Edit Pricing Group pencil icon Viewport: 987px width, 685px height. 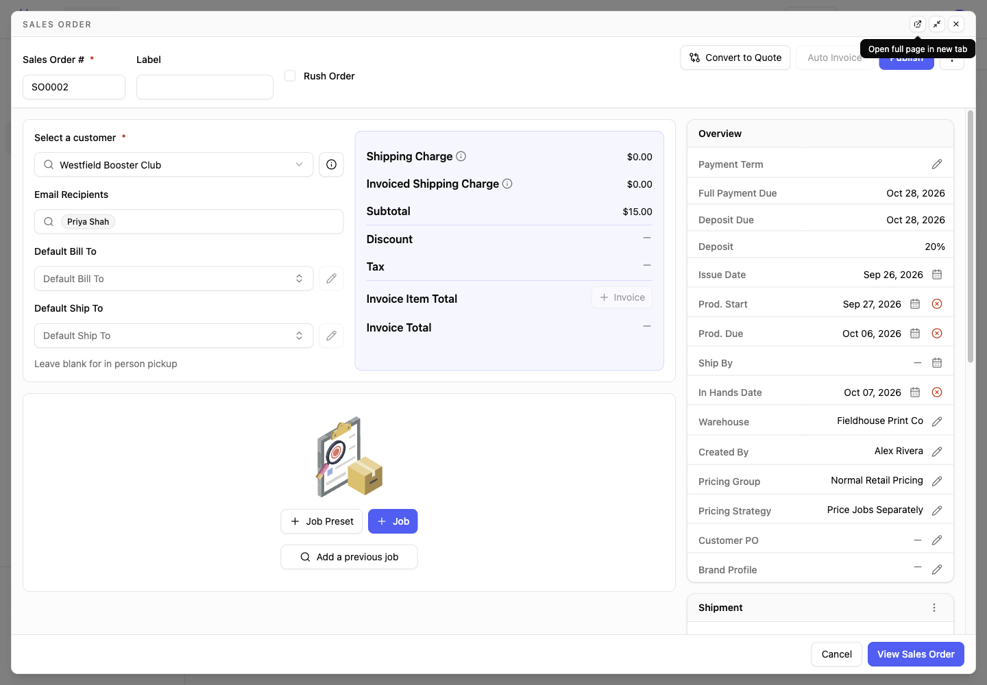pyautogui.click(x=937, y=482)
